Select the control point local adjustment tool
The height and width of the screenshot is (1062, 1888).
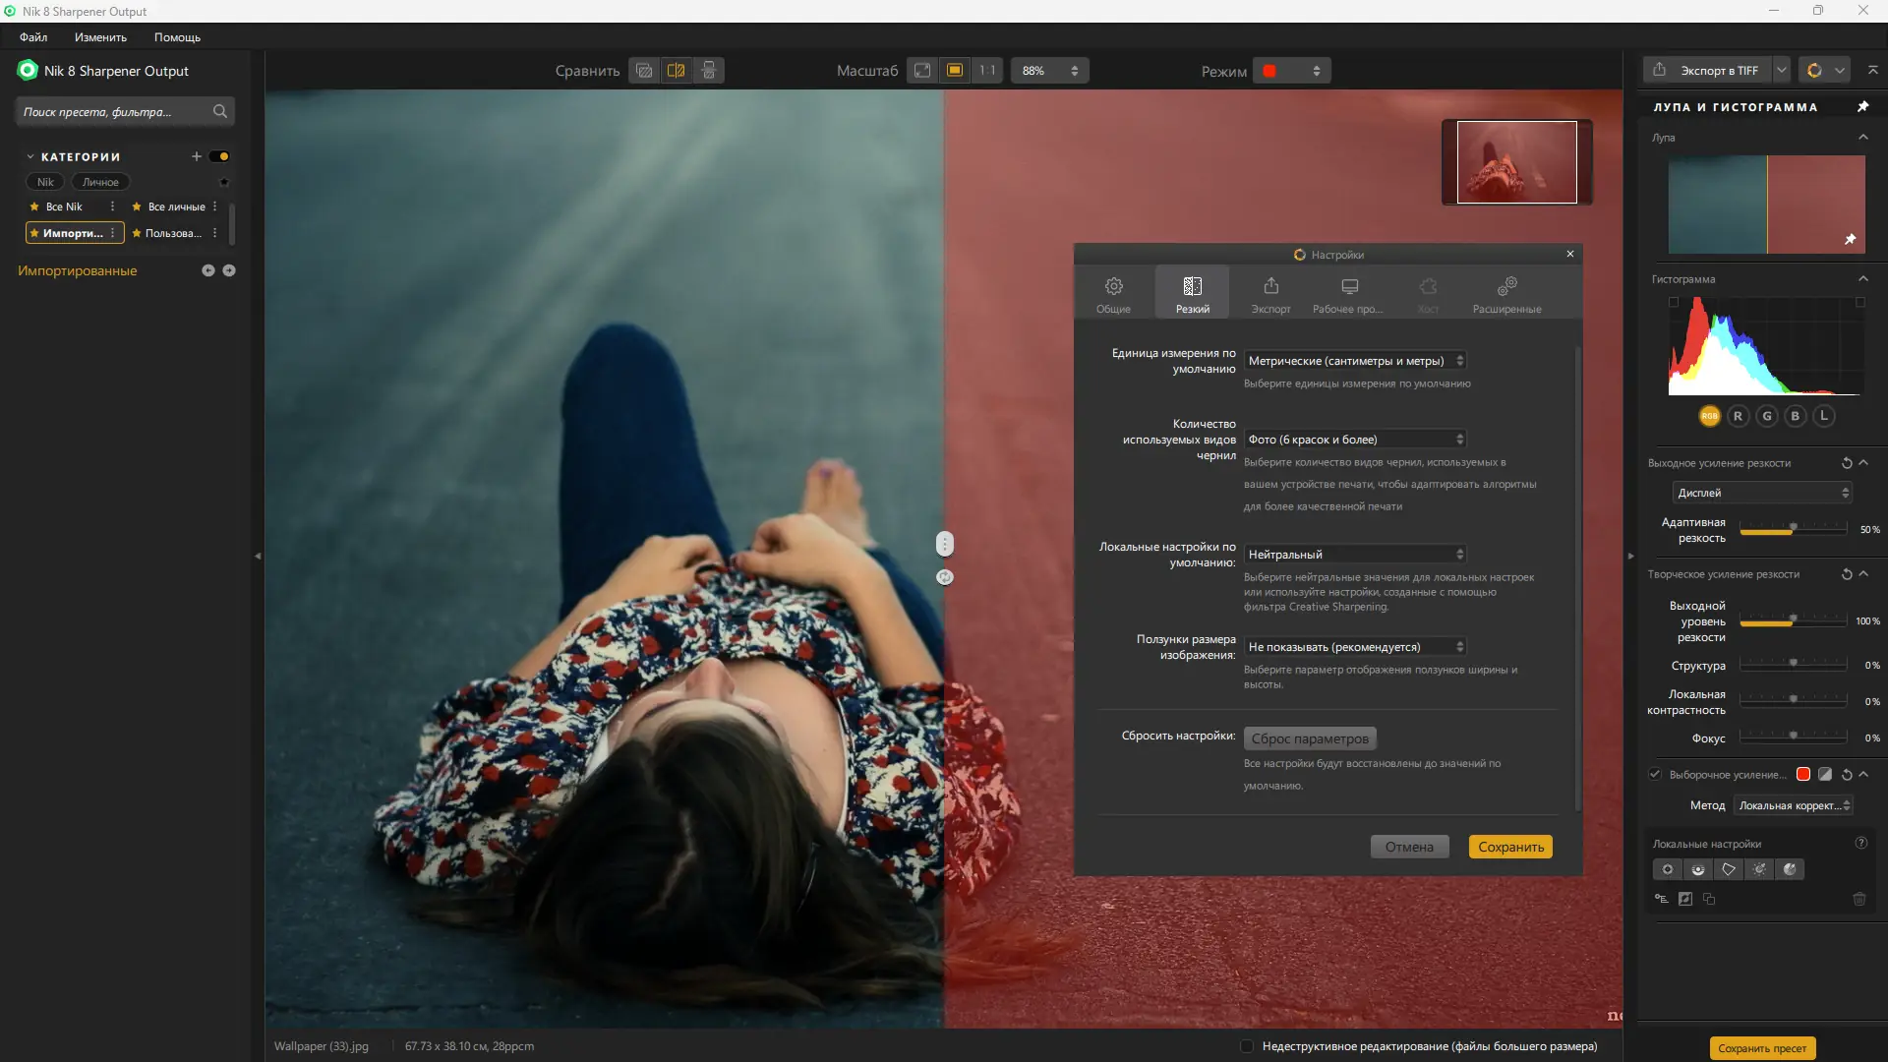[x=1667, y=869]
